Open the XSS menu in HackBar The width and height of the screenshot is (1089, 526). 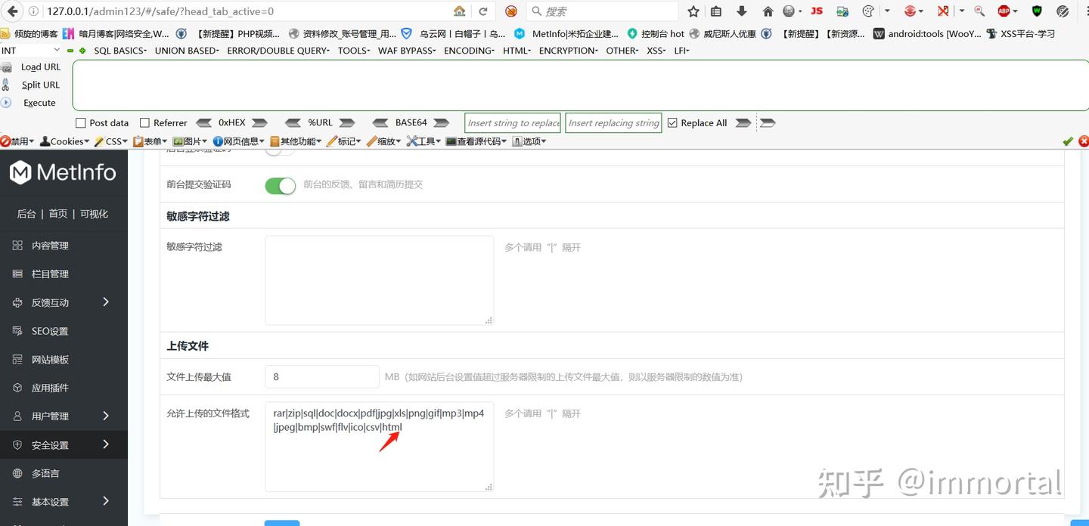click(656, 51)
